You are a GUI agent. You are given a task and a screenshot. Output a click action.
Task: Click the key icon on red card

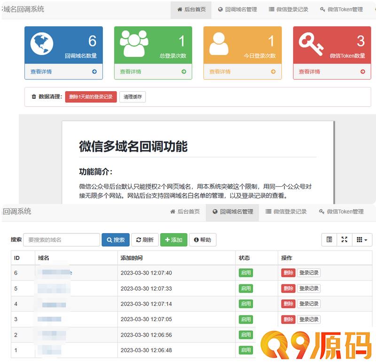coord(311,44)
